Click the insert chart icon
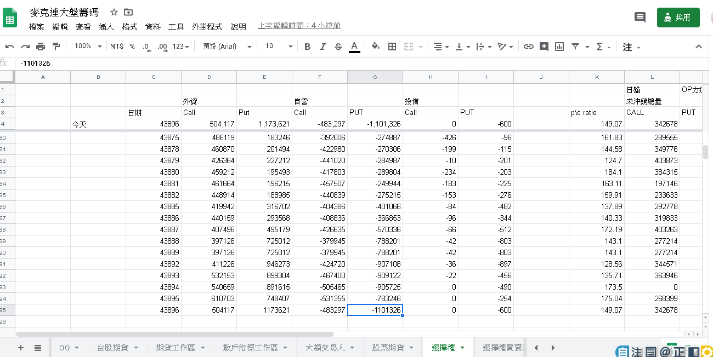Image resolution: width=713 pixels, height=357 pixels. coord(559,47)
